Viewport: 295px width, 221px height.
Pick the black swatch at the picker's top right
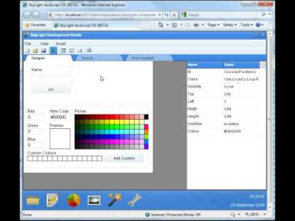click(146, 117)
